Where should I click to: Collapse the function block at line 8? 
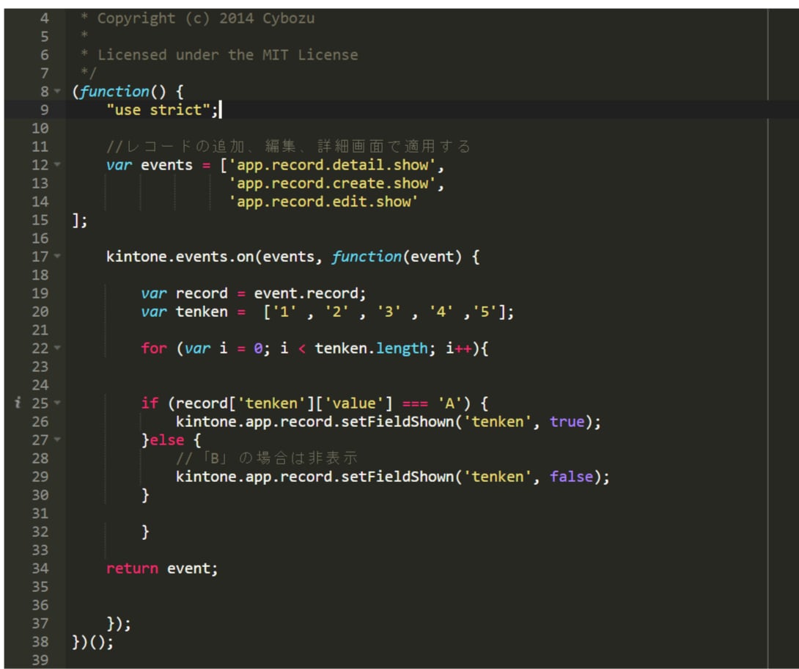pos(57,91)
